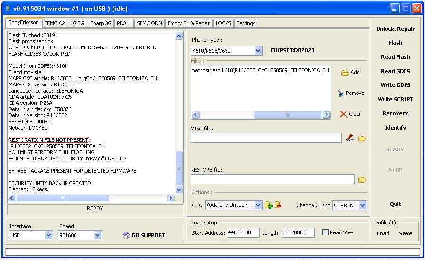This screenshot has height=260, width=425.
Task: Click the MISC files pencil edit icon
Action: coord(349,138)
